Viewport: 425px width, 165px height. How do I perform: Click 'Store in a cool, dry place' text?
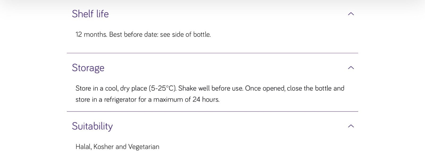click(x=111, y=88)
